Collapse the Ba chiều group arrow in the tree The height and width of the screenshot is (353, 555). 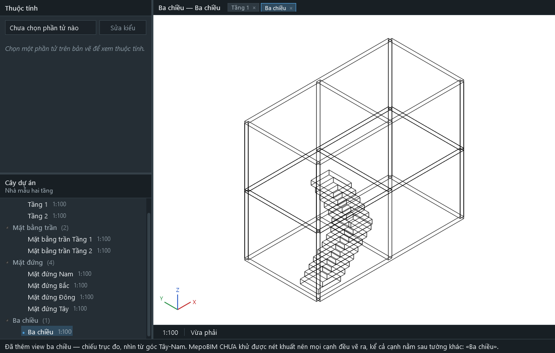click(7, 320)
